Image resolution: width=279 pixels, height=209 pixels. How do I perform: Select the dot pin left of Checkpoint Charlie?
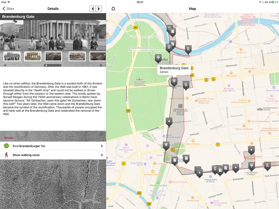pyautogui.click(x=236, y=168)
